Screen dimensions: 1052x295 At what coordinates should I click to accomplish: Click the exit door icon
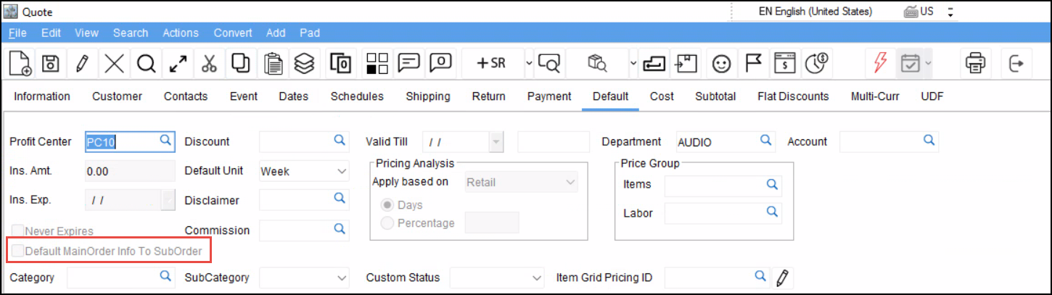tap(1016, 64)
